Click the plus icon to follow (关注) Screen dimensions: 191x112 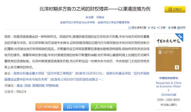coord(149,28)
